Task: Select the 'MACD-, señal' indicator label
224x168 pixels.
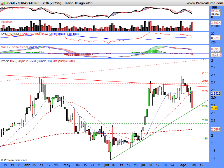Action: pyautogui.click(x=10, y=47)
